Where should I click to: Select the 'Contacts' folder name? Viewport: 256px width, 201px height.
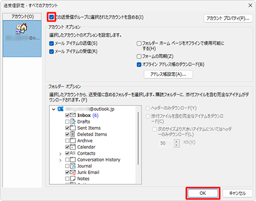87,153
